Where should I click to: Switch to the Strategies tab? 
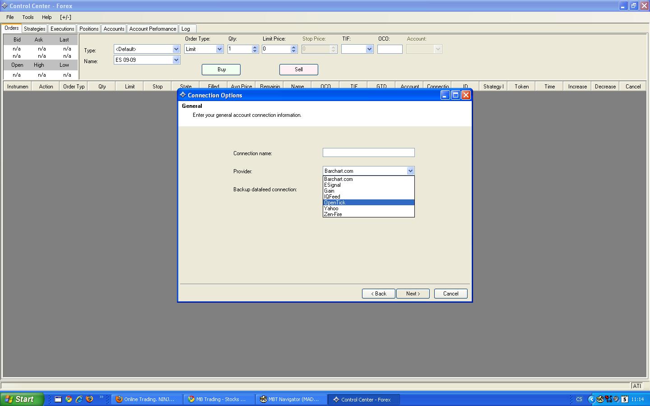pyautogui.click(x=34, y=29)
